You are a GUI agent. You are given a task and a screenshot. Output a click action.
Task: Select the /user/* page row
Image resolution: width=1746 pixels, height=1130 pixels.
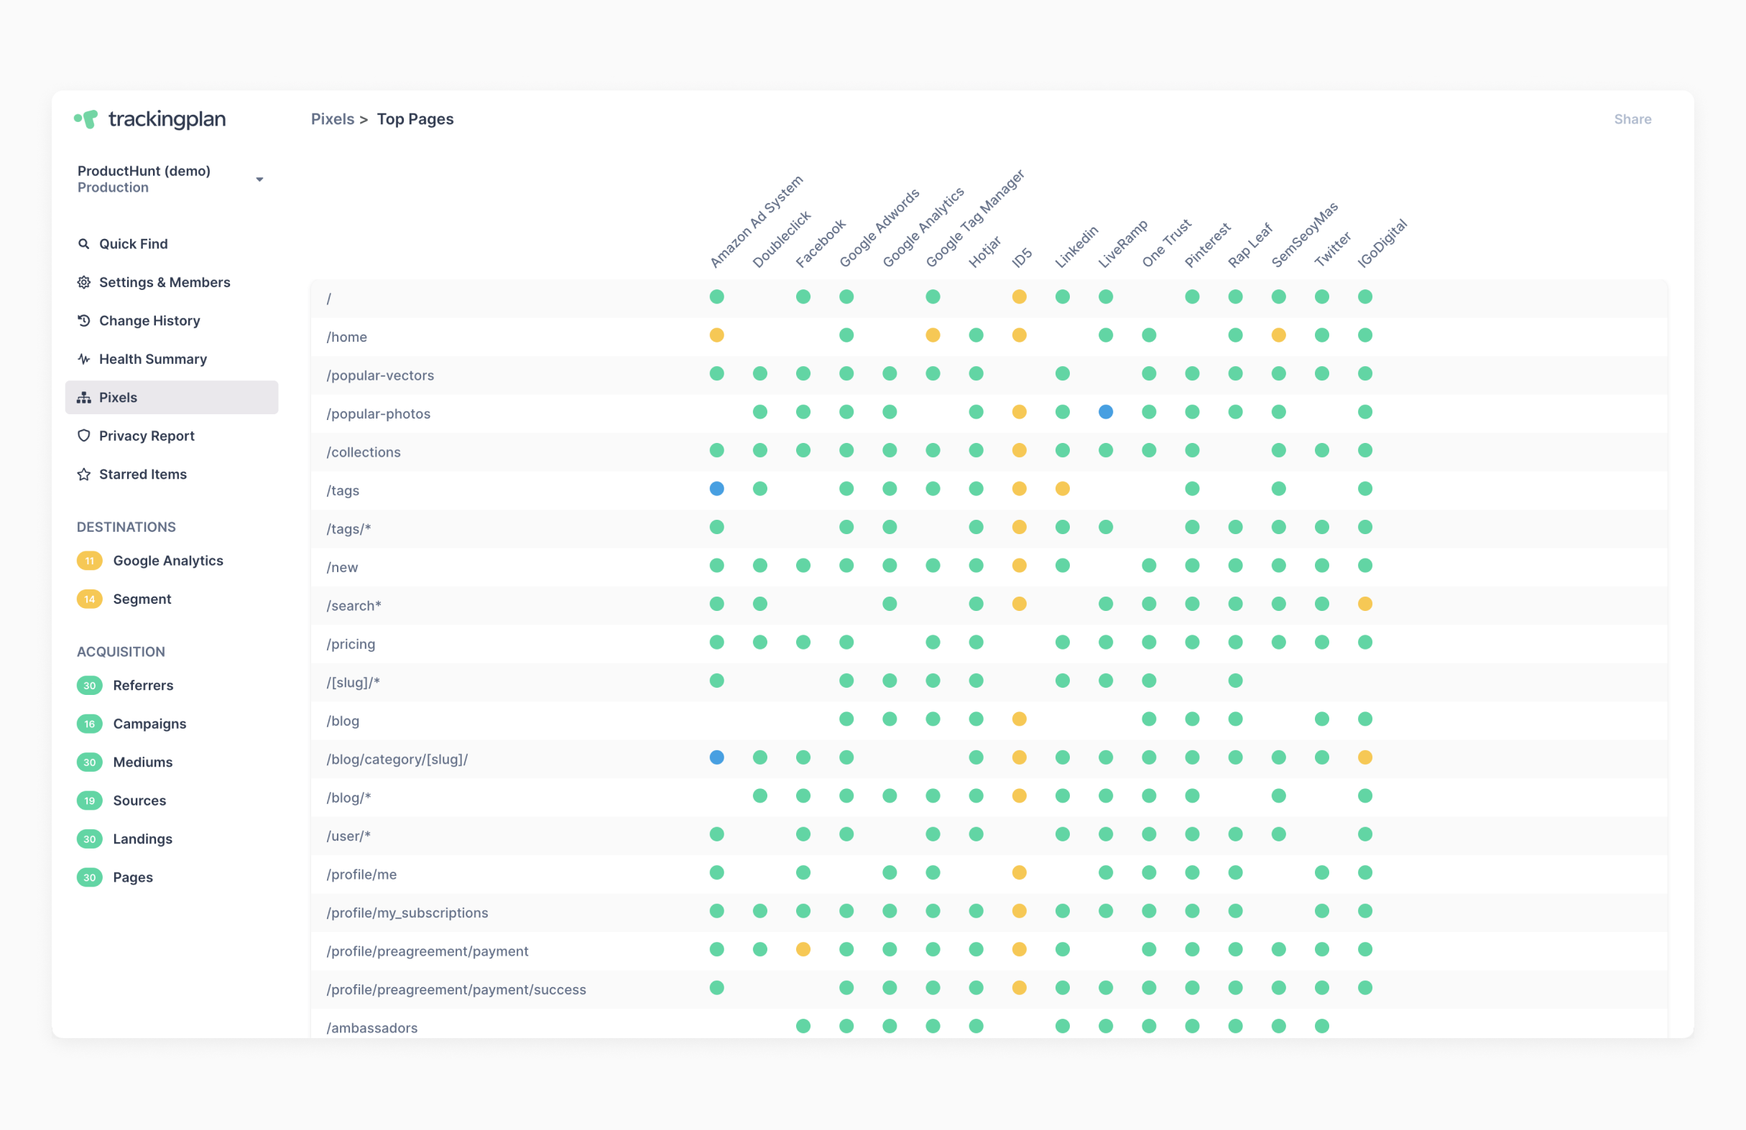coord(989,836)
